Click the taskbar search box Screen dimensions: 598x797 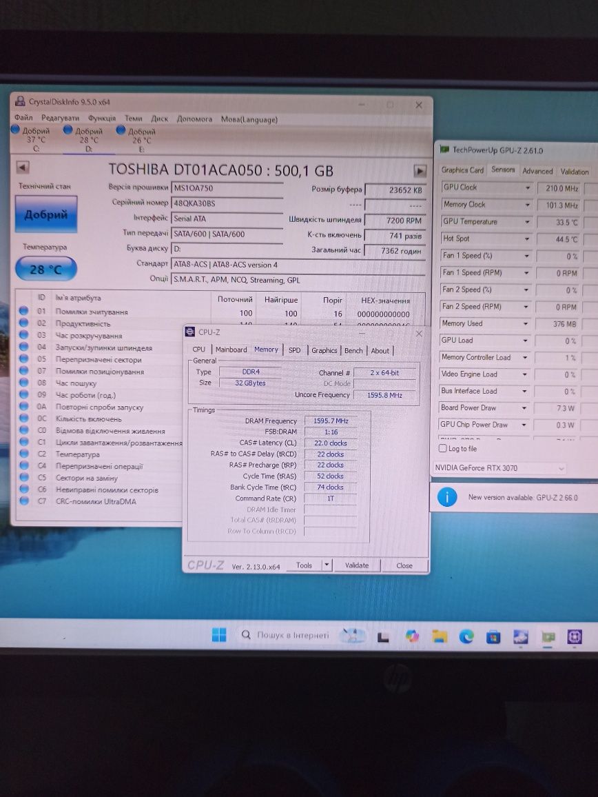click(287, 635)
